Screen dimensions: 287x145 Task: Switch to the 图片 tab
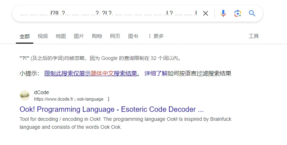79,36
